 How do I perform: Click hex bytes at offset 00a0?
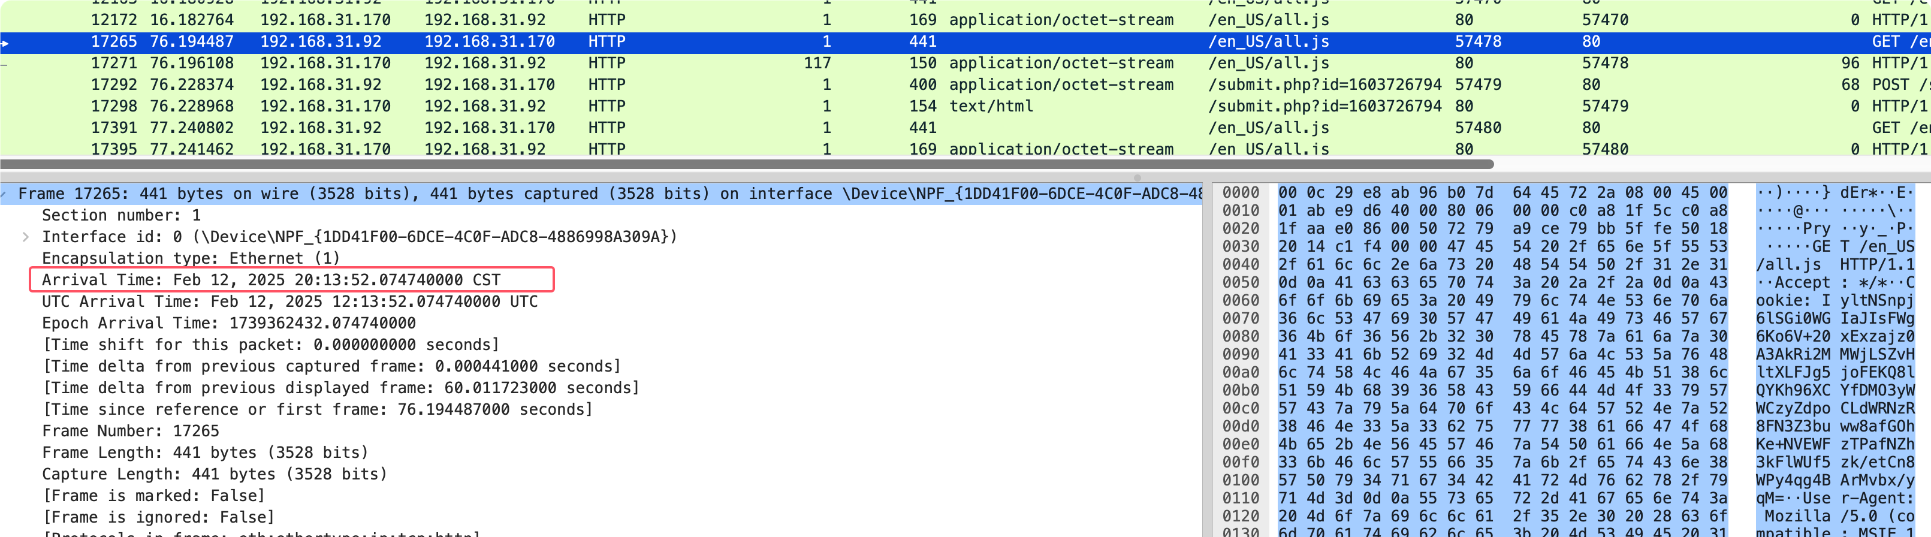(1502, 373)
